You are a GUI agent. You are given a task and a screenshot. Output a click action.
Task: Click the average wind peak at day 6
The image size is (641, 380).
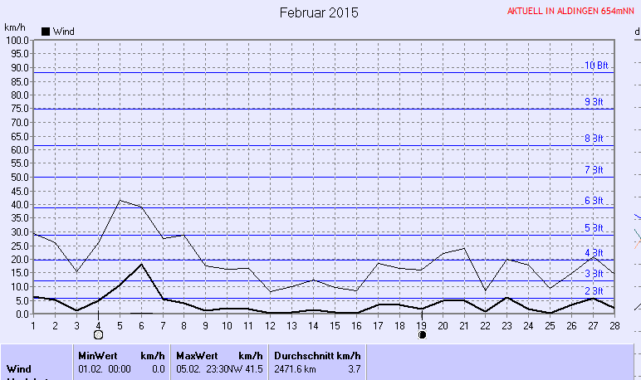(x=142, y=264)
